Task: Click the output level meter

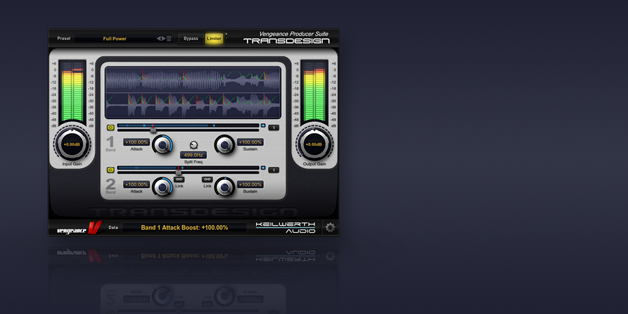Action: pyautogui.click(x=314, y=92)
